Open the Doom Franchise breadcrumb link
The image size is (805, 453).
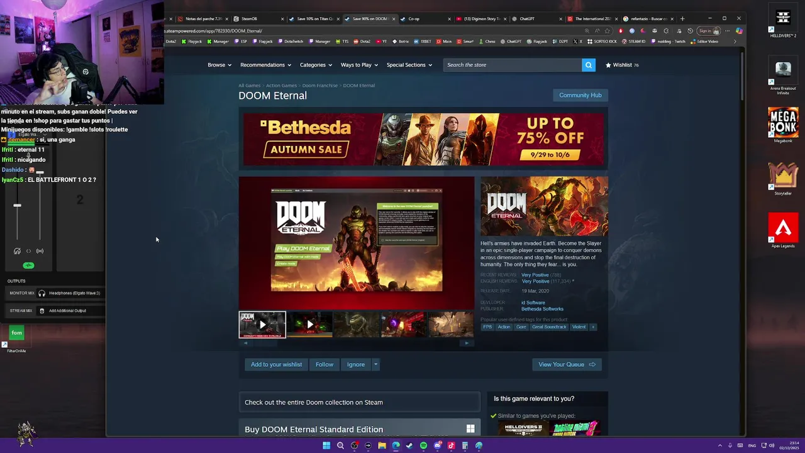tap(319, 86)
